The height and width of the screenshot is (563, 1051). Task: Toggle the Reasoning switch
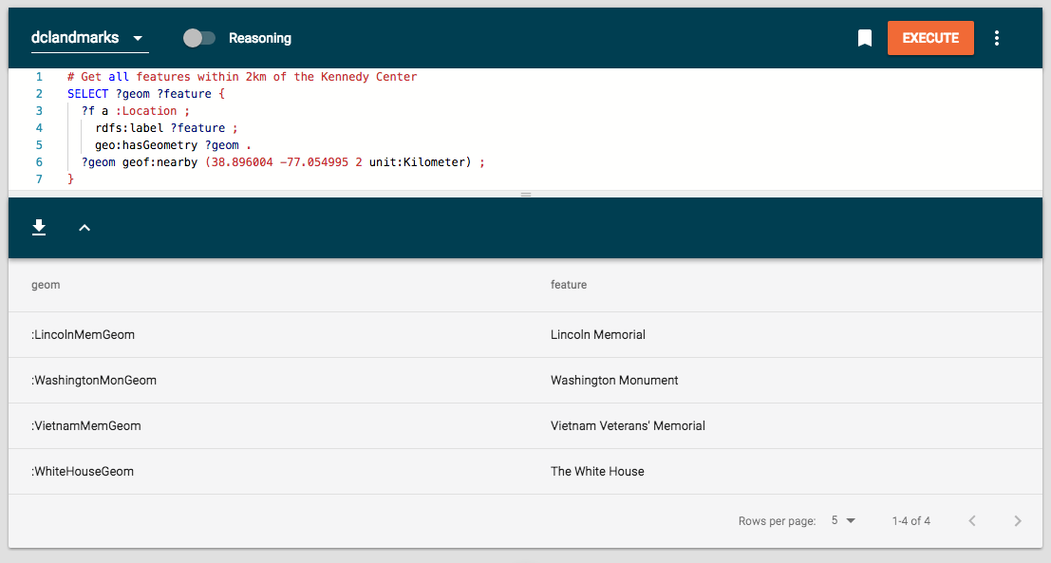[199, 38]
